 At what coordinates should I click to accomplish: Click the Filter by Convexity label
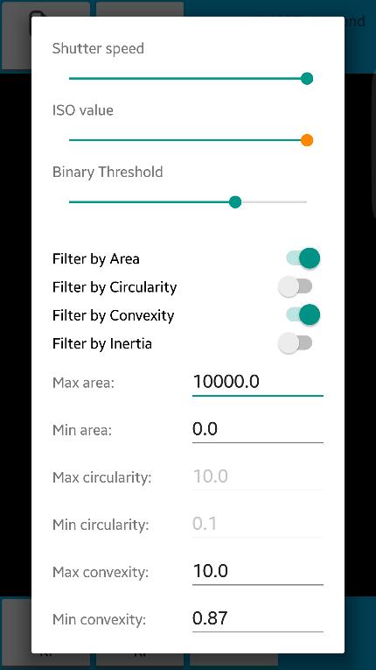tap(114, 316)
